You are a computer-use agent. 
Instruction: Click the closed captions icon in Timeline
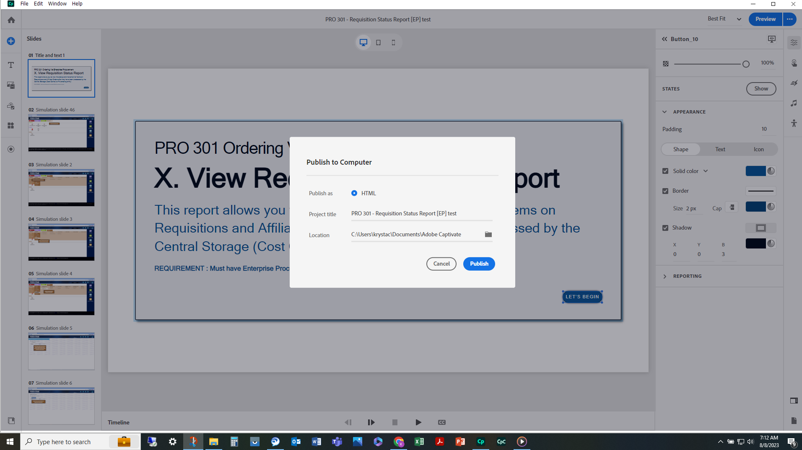click(x=442, y=422)
